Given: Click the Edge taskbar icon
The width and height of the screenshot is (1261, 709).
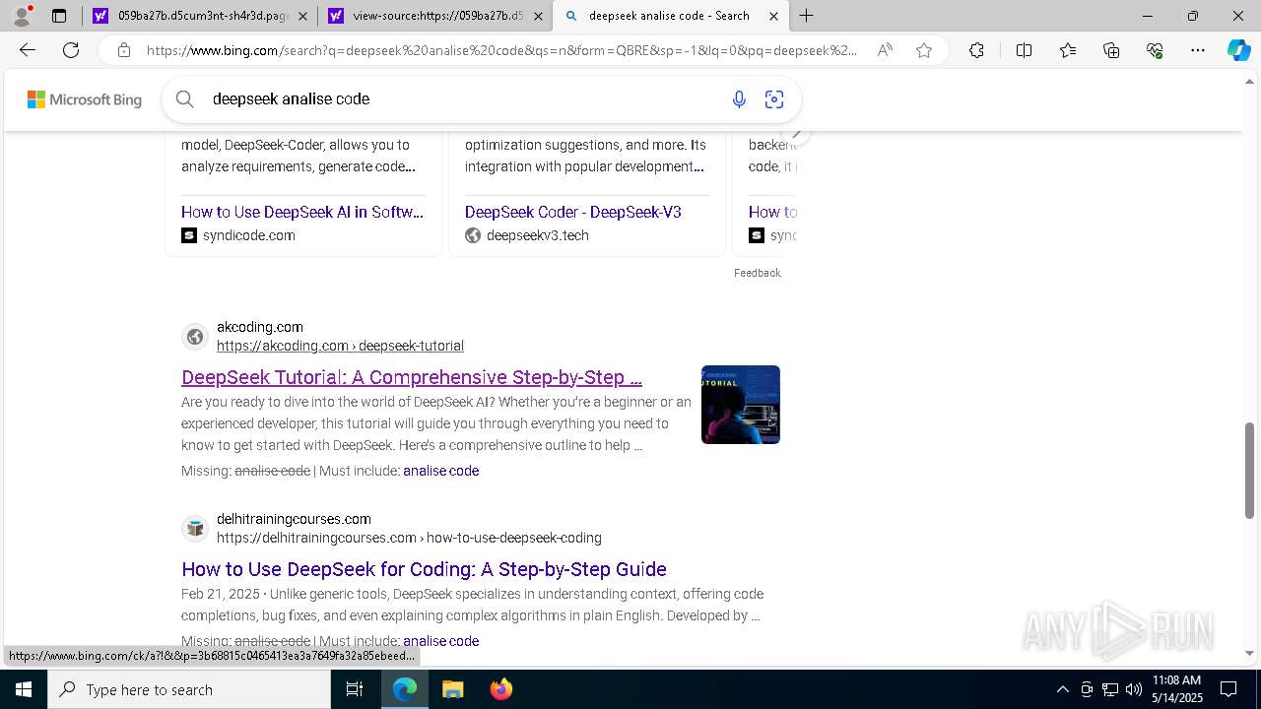Looking at the screenshot, I should [x=405, y=689].
